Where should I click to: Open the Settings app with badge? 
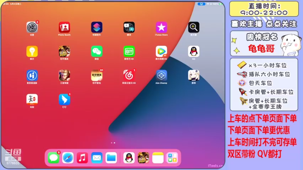pos(32,27)
